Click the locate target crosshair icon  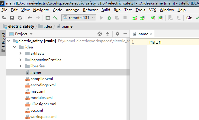point(100,34)
